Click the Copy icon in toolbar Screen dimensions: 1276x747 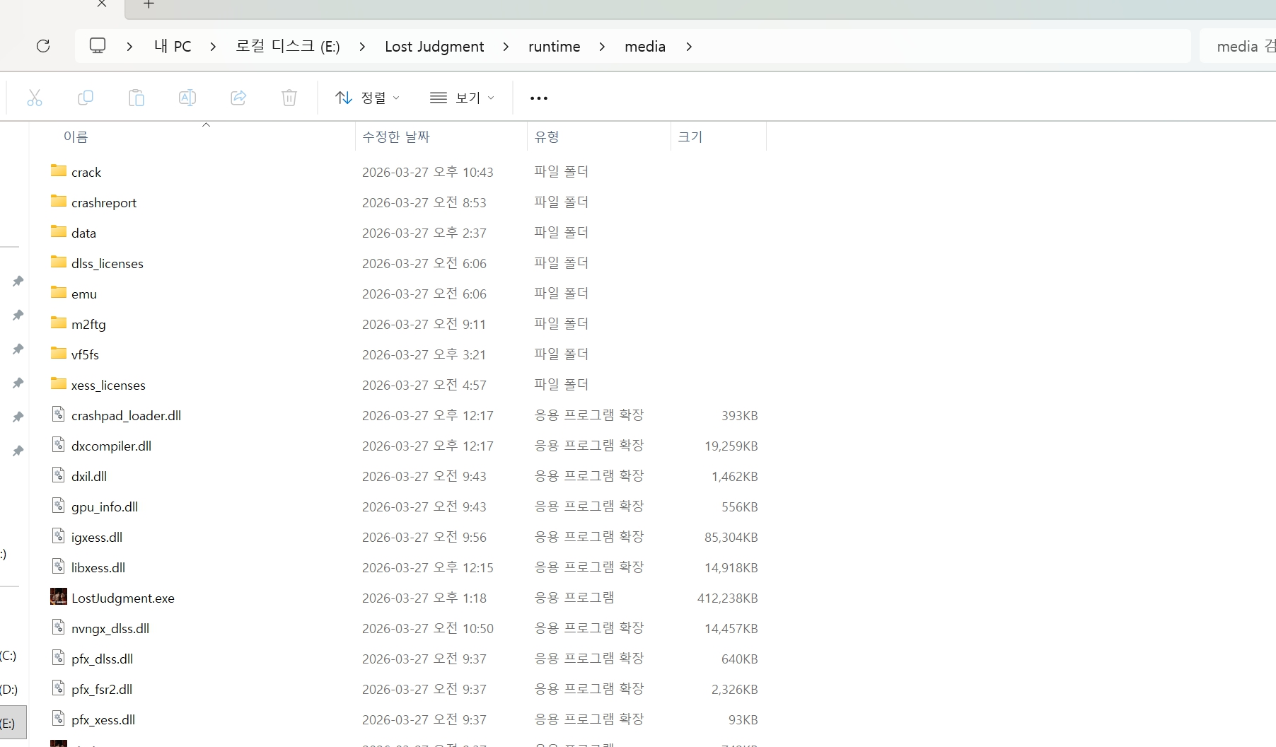86,98
